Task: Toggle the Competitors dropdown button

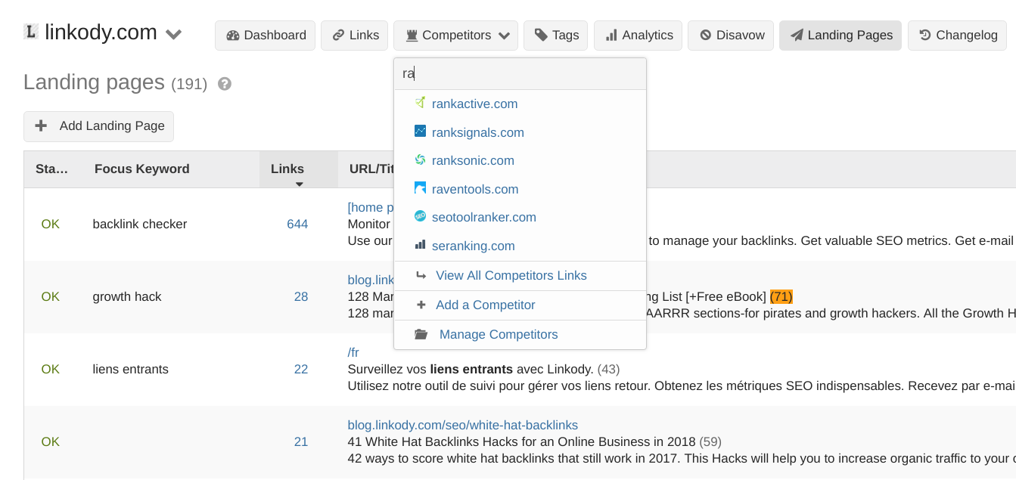Action: 455,36
